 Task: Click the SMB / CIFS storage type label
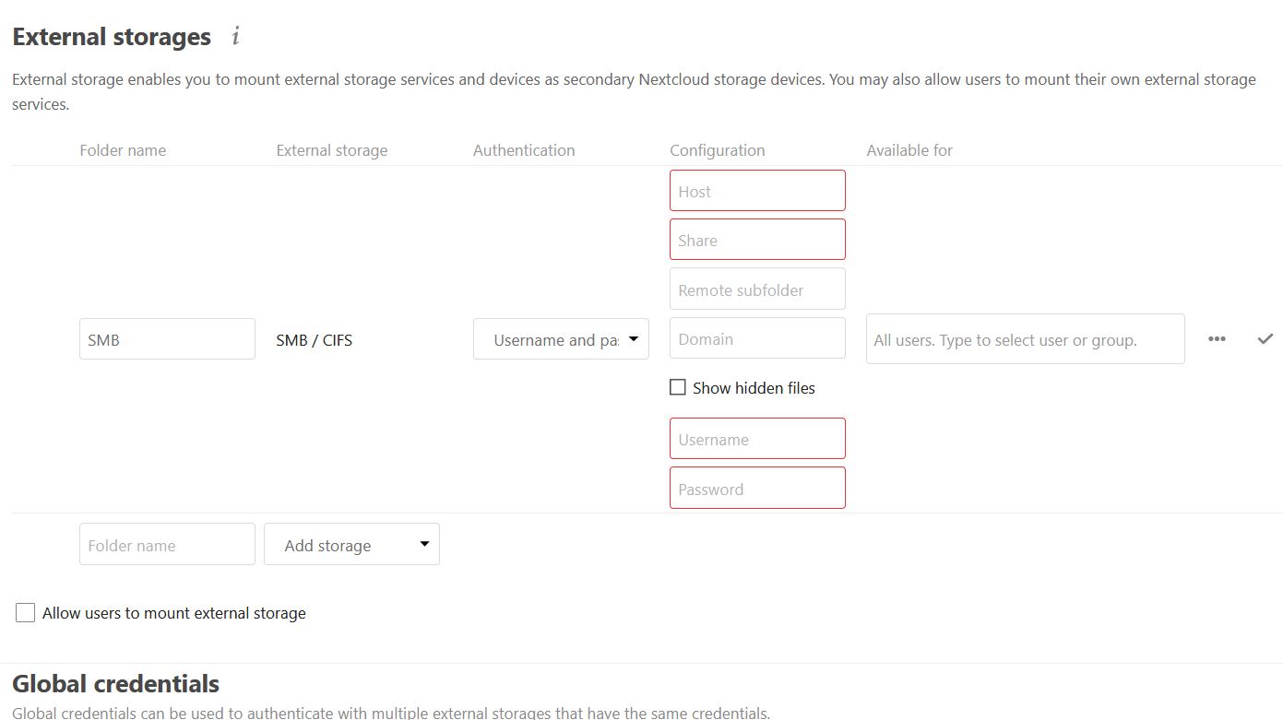tap(315, 340)
